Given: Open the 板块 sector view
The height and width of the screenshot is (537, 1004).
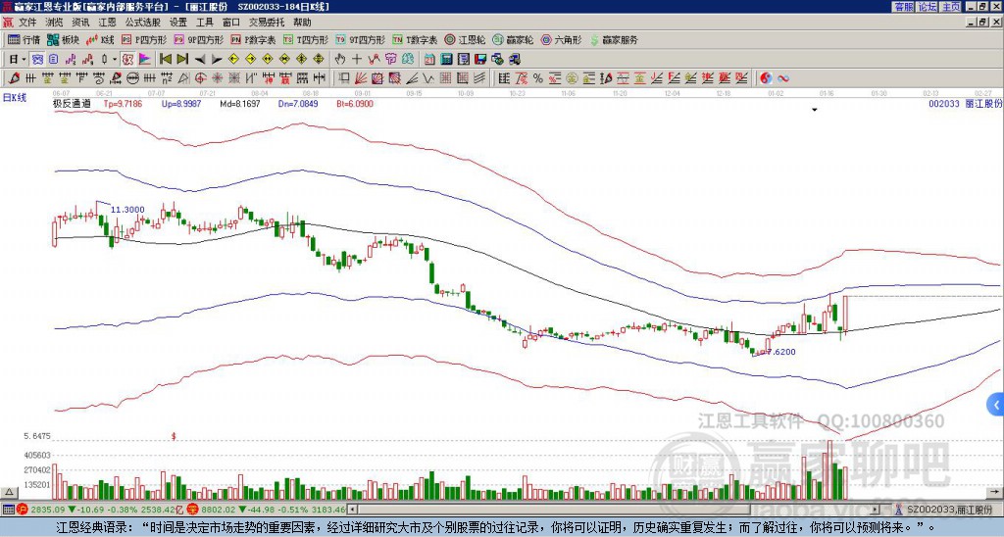Looking at the screenshot, I should coord(64,39).
